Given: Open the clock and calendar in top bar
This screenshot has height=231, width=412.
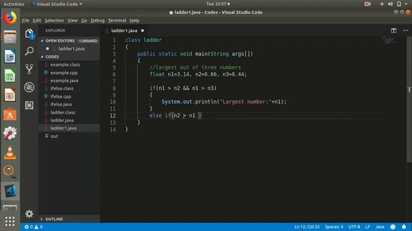Looking at the screenshot, I should (x=218, y=4).
